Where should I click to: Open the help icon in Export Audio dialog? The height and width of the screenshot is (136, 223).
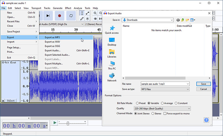[x=206, y=120]
